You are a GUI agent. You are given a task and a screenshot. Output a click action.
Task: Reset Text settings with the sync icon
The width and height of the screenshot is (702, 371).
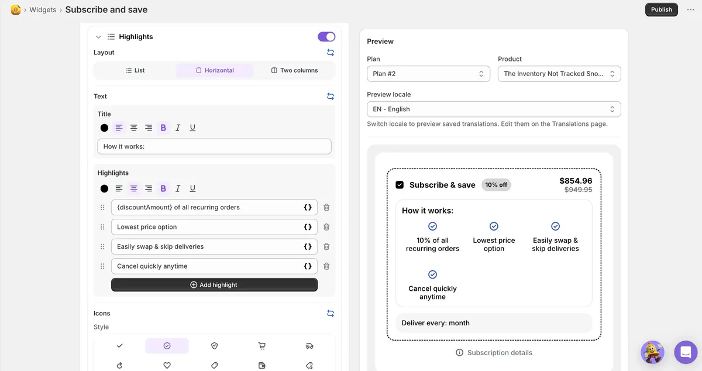point(331,96)
